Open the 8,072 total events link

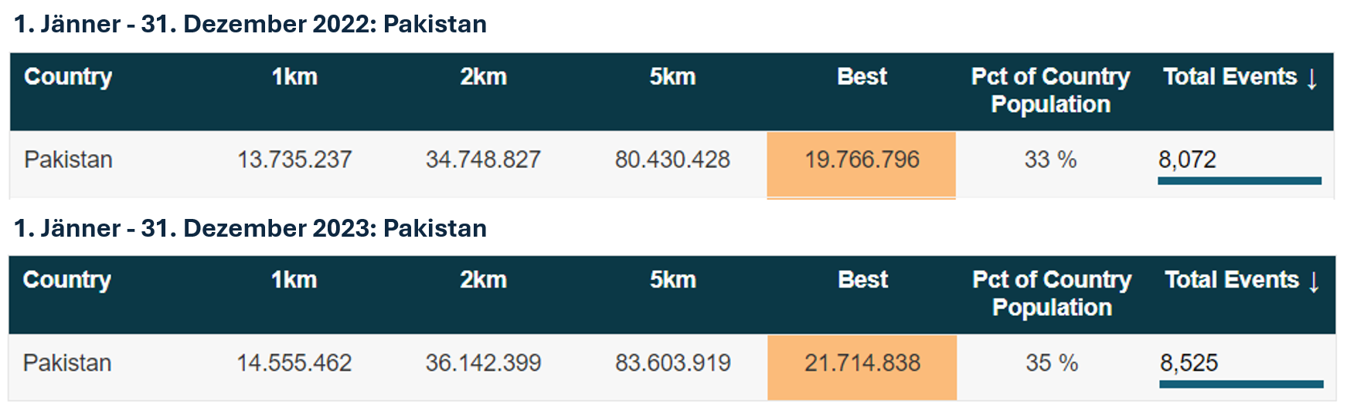click(1187, 160)
